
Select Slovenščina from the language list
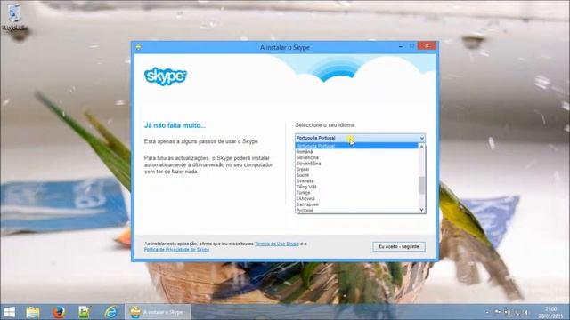pos(356,164)
